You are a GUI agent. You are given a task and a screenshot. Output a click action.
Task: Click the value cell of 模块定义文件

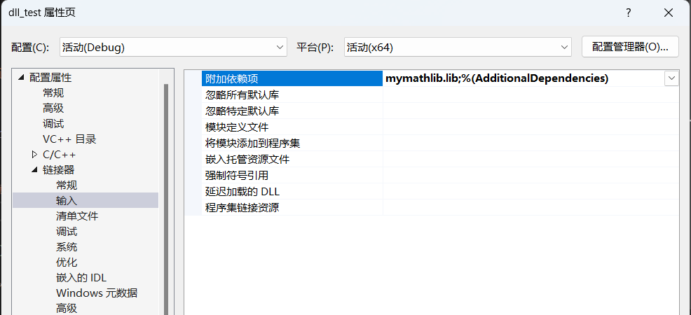point(531,127)
